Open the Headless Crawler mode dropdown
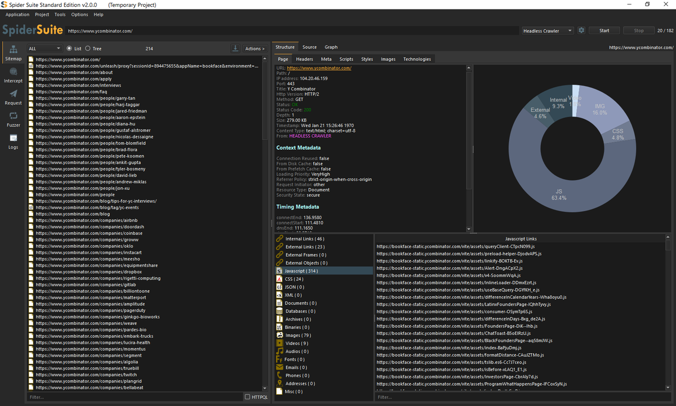Screen dimensions: 676x406 coord(548,30)
